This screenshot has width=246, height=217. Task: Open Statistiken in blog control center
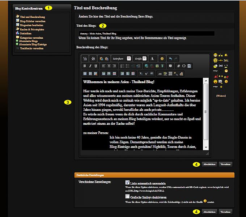click(x=26, y=33)
